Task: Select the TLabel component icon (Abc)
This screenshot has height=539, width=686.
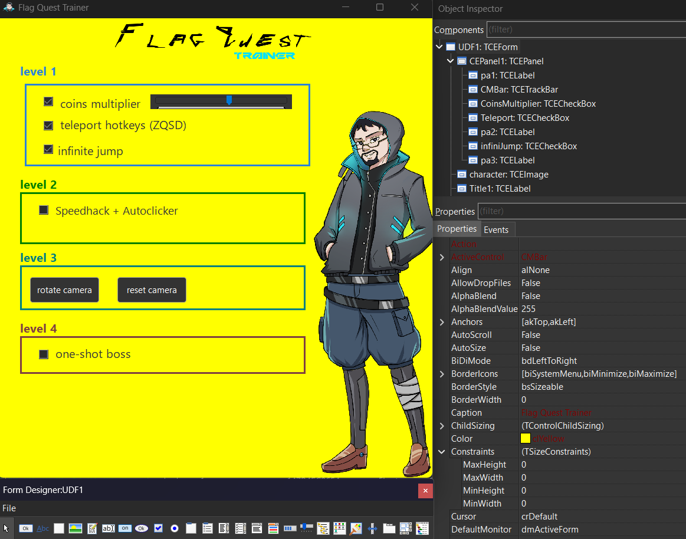Action: tap(42, 528)
